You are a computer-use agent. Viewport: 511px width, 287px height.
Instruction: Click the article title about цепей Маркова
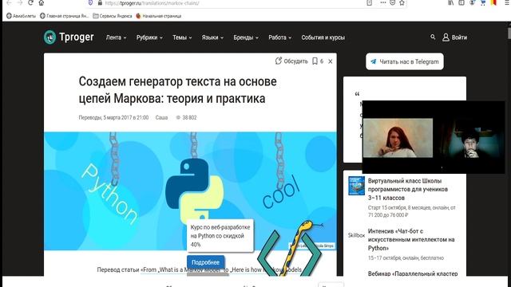(x=177, y=90)
